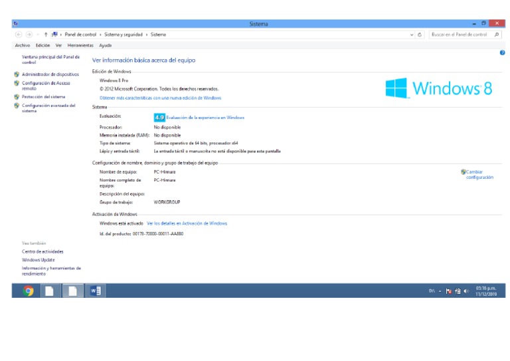The height and width of the screenshot is (361, 510).
Task: Open Configuración avanzada del sistema
Action: coord(48,108)
